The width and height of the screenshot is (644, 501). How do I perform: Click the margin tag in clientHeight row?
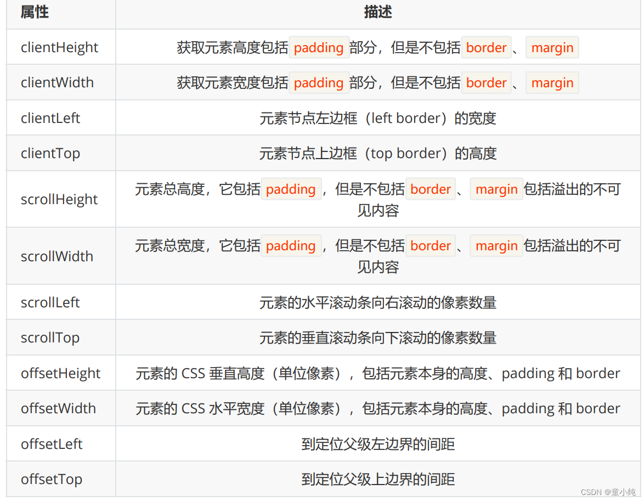pos(552,48)
